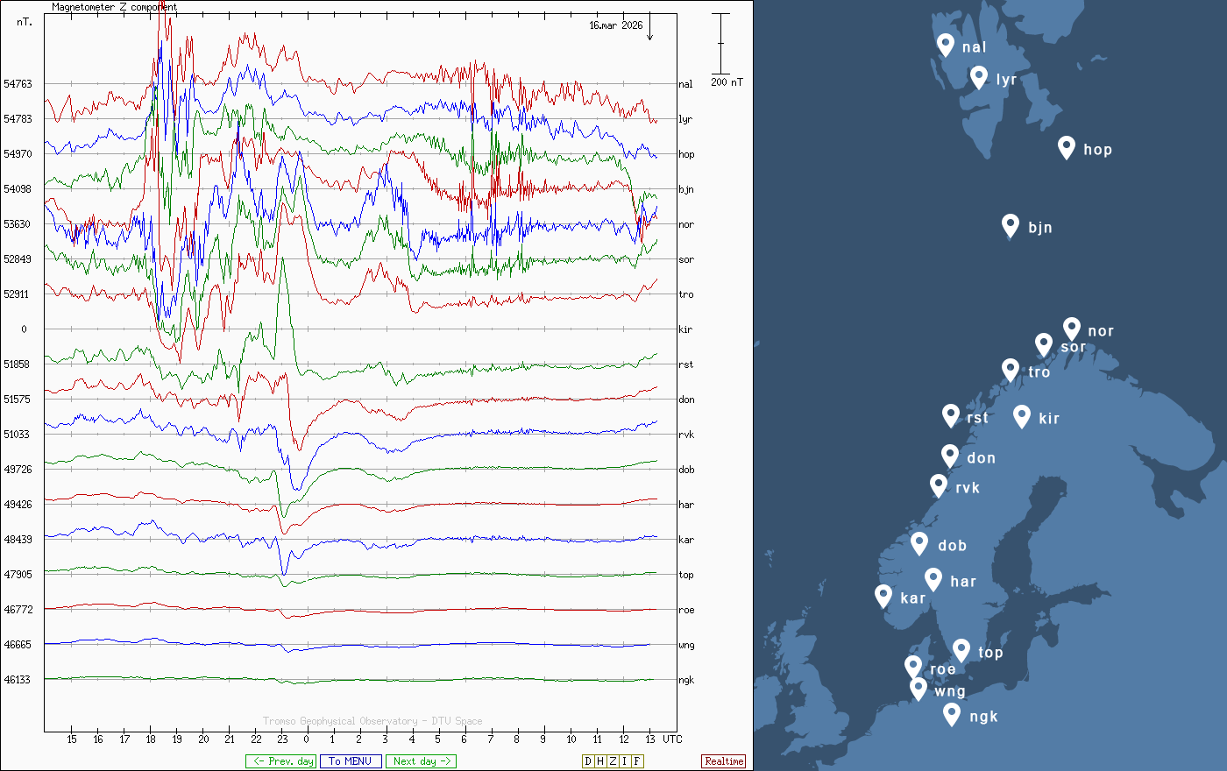Show the I component plot
1227x771 pixels.
(625, 761)
